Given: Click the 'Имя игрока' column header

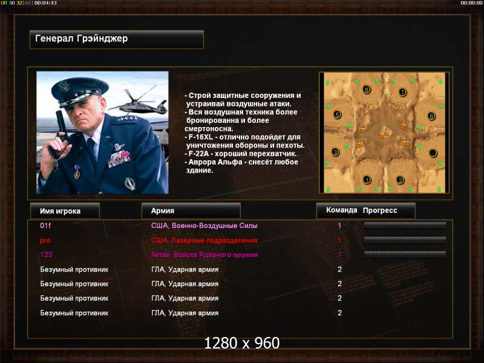Looking at the screenshot, I should 65,211.
